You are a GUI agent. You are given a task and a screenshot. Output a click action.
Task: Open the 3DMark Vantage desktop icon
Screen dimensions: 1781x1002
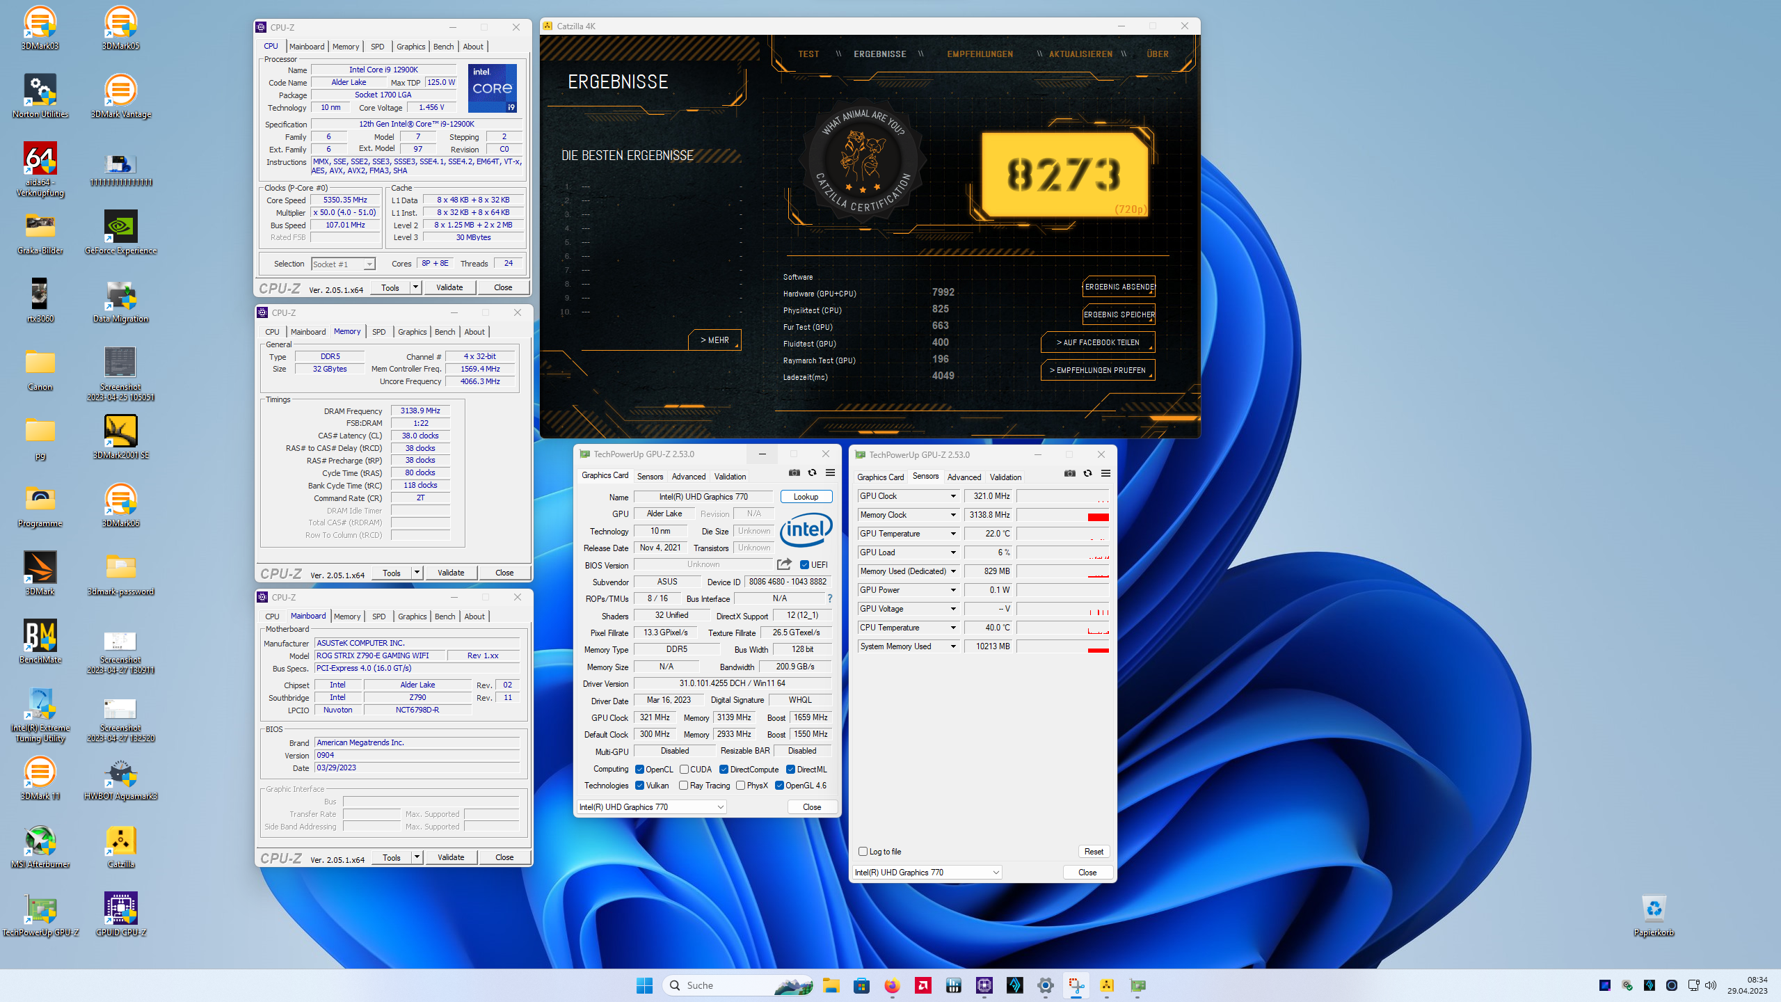click(x=120, y=96)
